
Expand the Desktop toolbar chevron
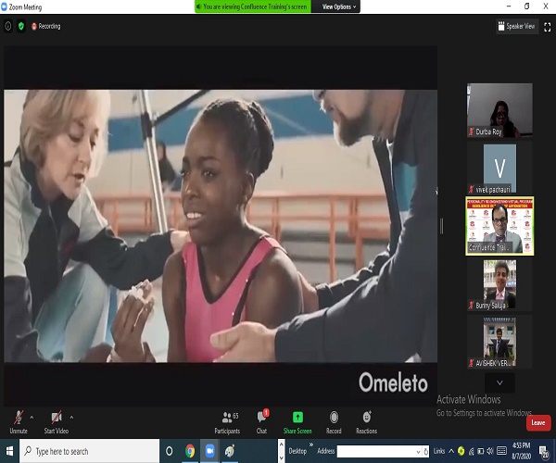311,444
